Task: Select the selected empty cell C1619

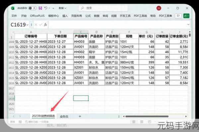Action: point(81,98)
